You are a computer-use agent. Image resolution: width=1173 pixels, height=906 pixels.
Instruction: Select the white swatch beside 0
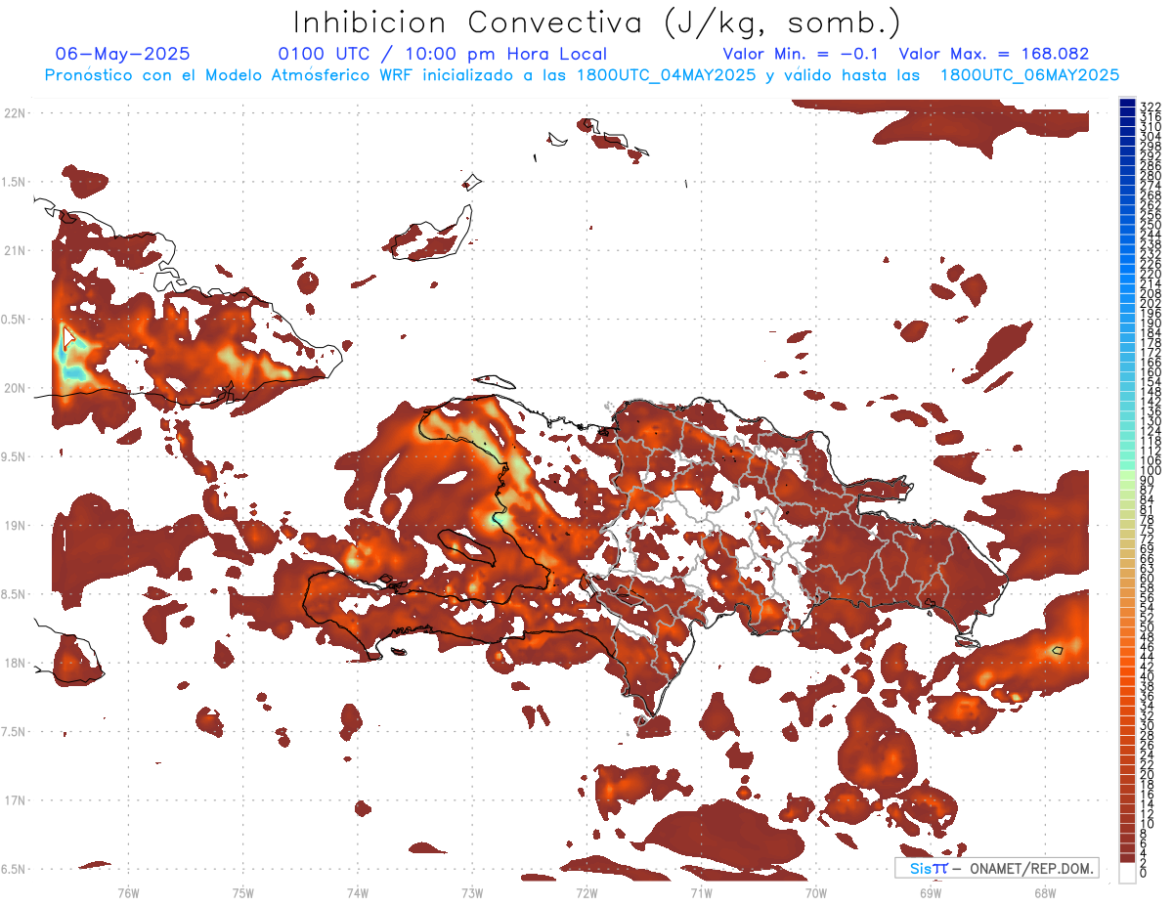[x=1127, y=873]
